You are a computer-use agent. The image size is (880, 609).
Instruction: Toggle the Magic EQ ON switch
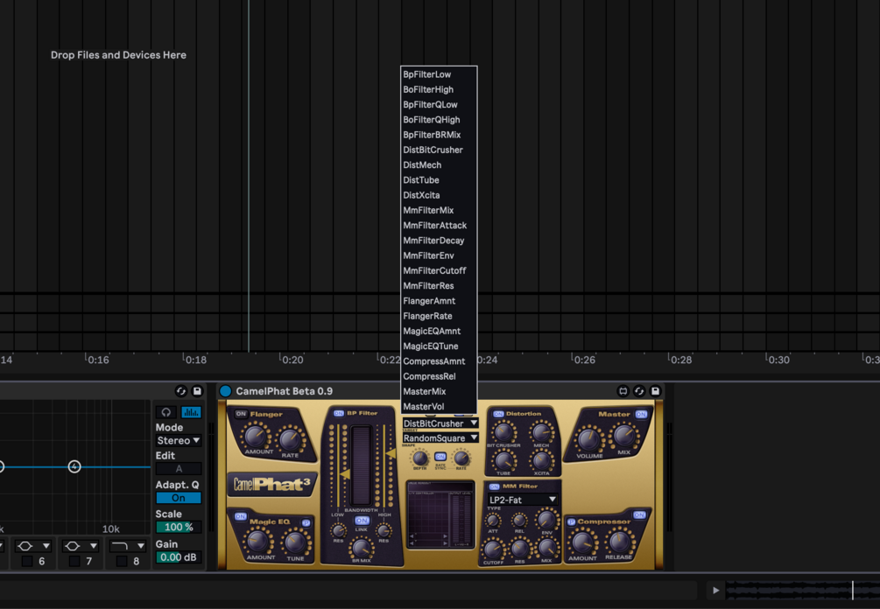[x=241, y=516]
